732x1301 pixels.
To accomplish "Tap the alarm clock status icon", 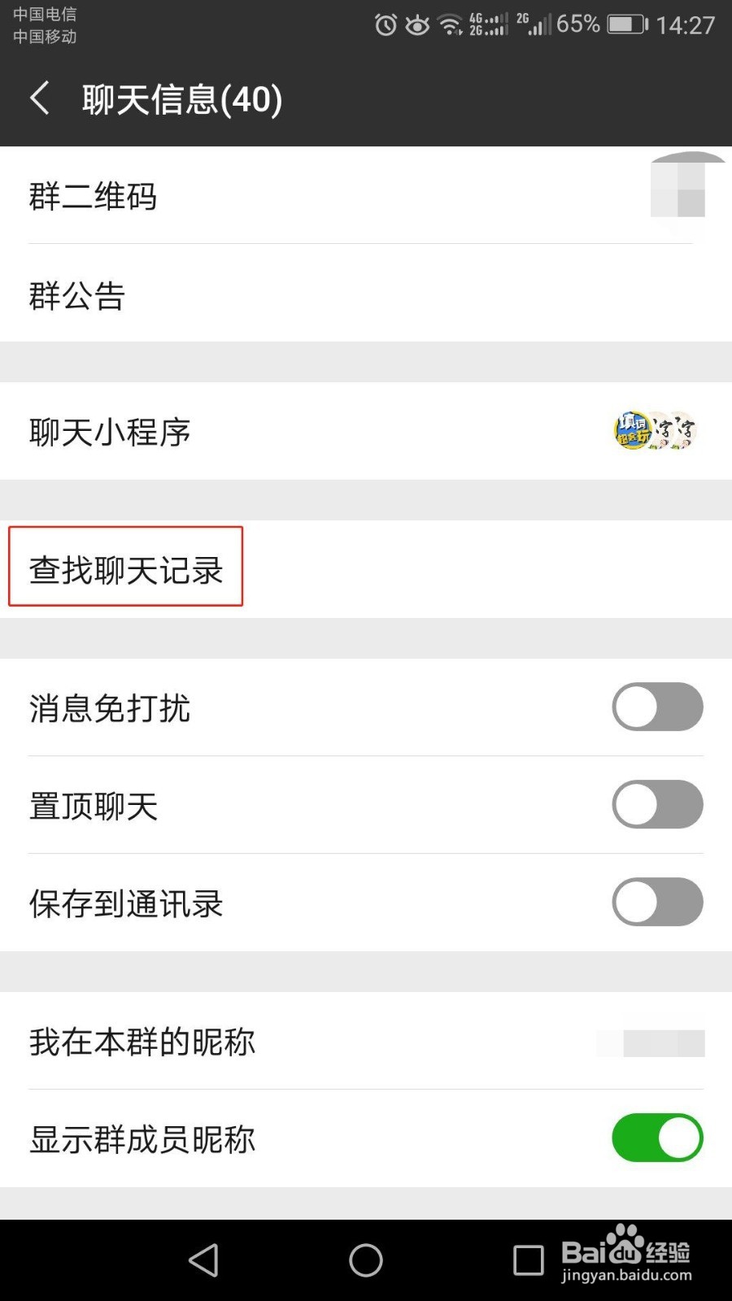I will (x=386, y=25).
